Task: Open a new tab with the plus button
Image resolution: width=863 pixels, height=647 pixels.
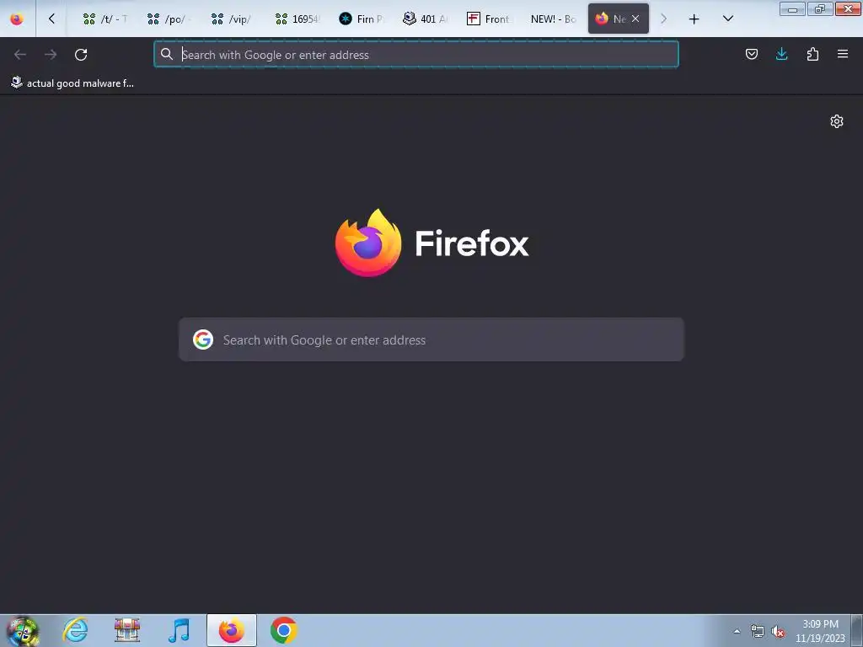Action: [x=694, y=19]
